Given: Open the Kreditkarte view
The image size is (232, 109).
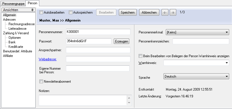Looking at the screenshot, I should point(16,47).
